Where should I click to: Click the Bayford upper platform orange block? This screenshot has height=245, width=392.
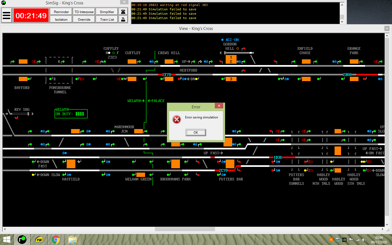(x=23, y=62)
